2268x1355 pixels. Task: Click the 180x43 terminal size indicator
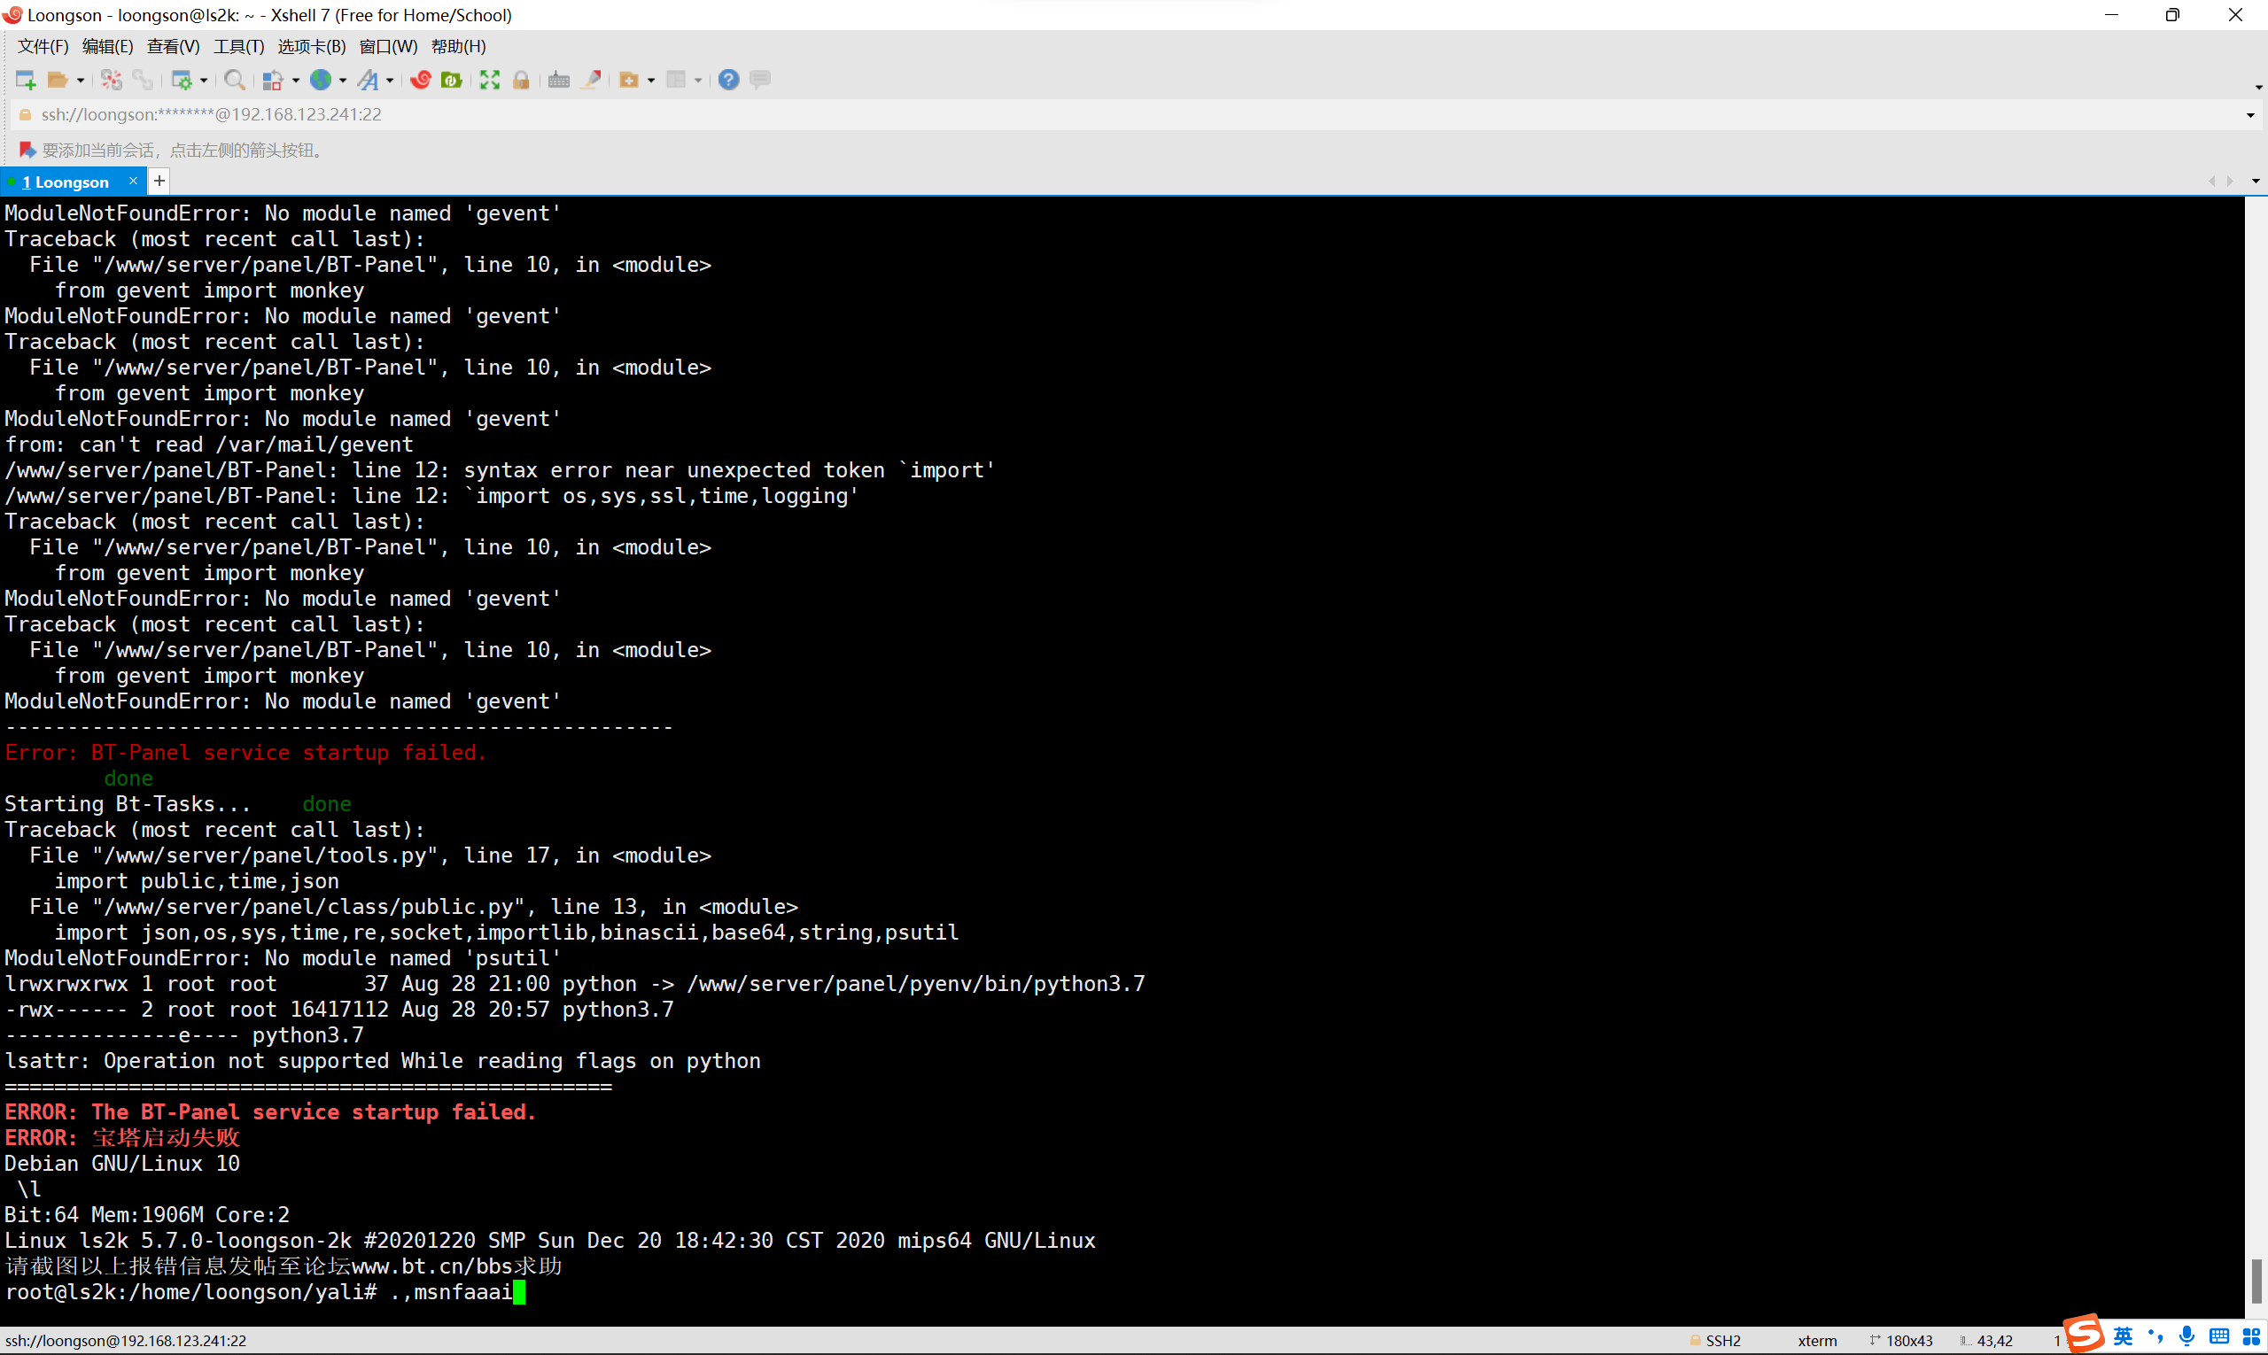[1901, 1341]
